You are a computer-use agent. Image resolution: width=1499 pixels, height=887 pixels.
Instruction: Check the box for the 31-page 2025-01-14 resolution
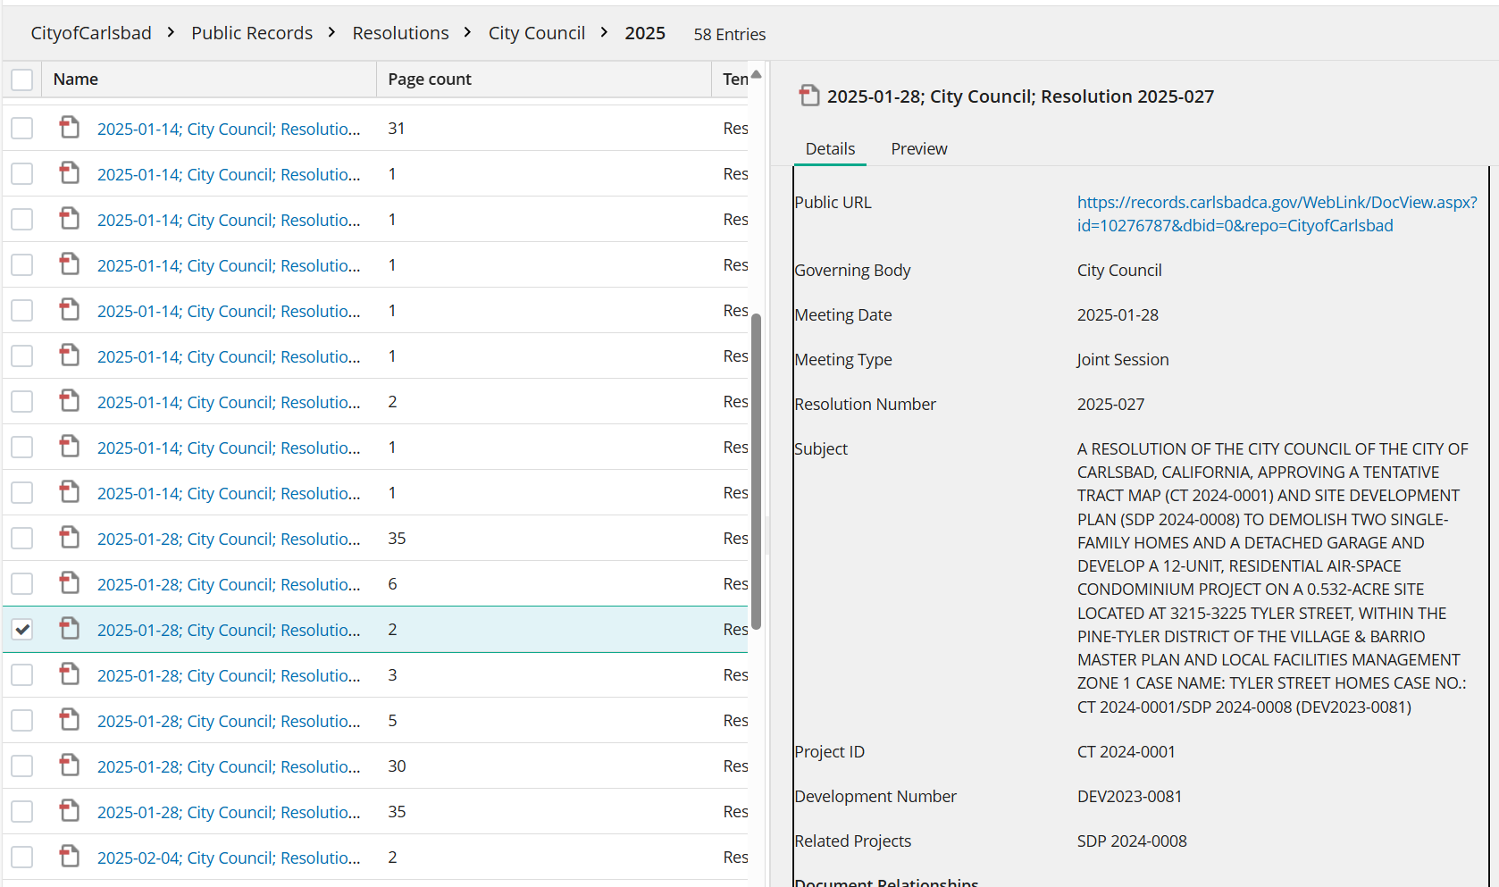(x=22, y=129)
